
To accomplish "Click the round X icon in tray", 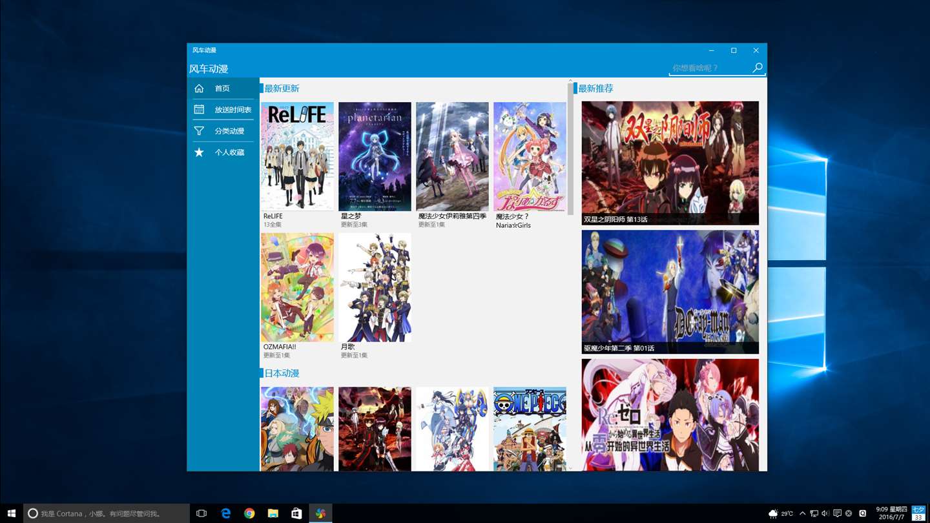I will 849,513.
